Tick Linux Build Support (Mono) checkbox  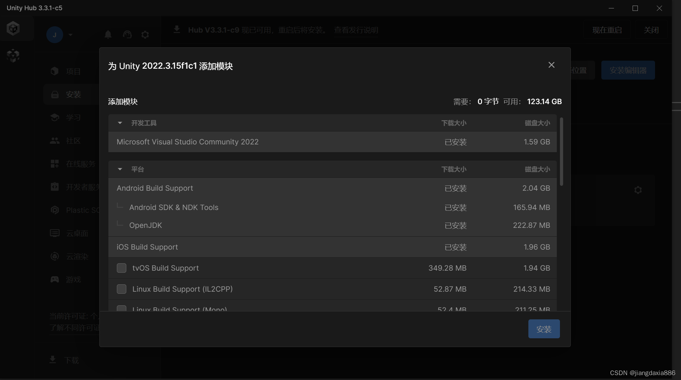(x=121, y=308)
